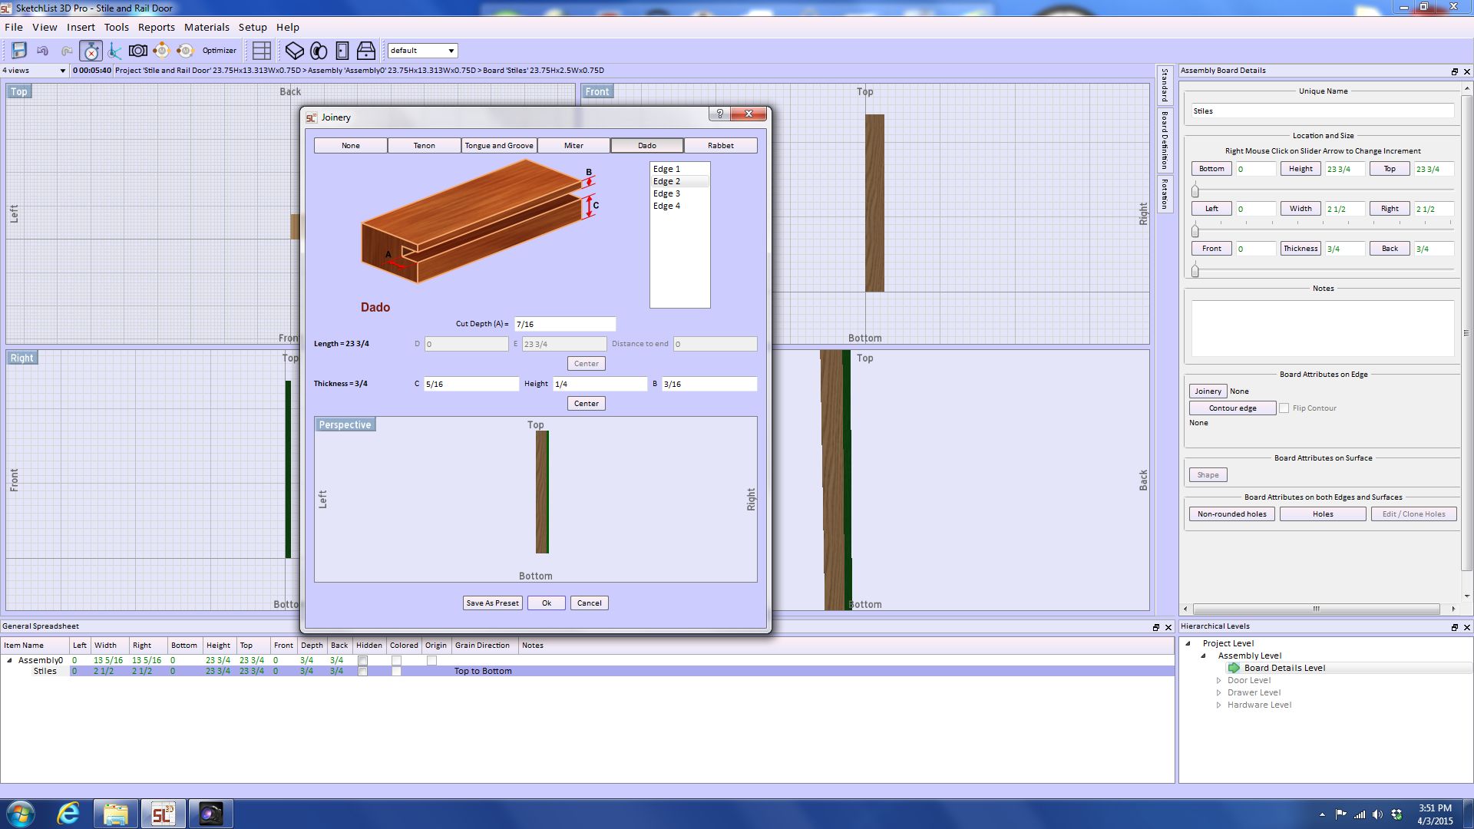This screenshot has height=829, width=1474.
Task: Confirm joinery with Ok button
Action: pos(547,603)
